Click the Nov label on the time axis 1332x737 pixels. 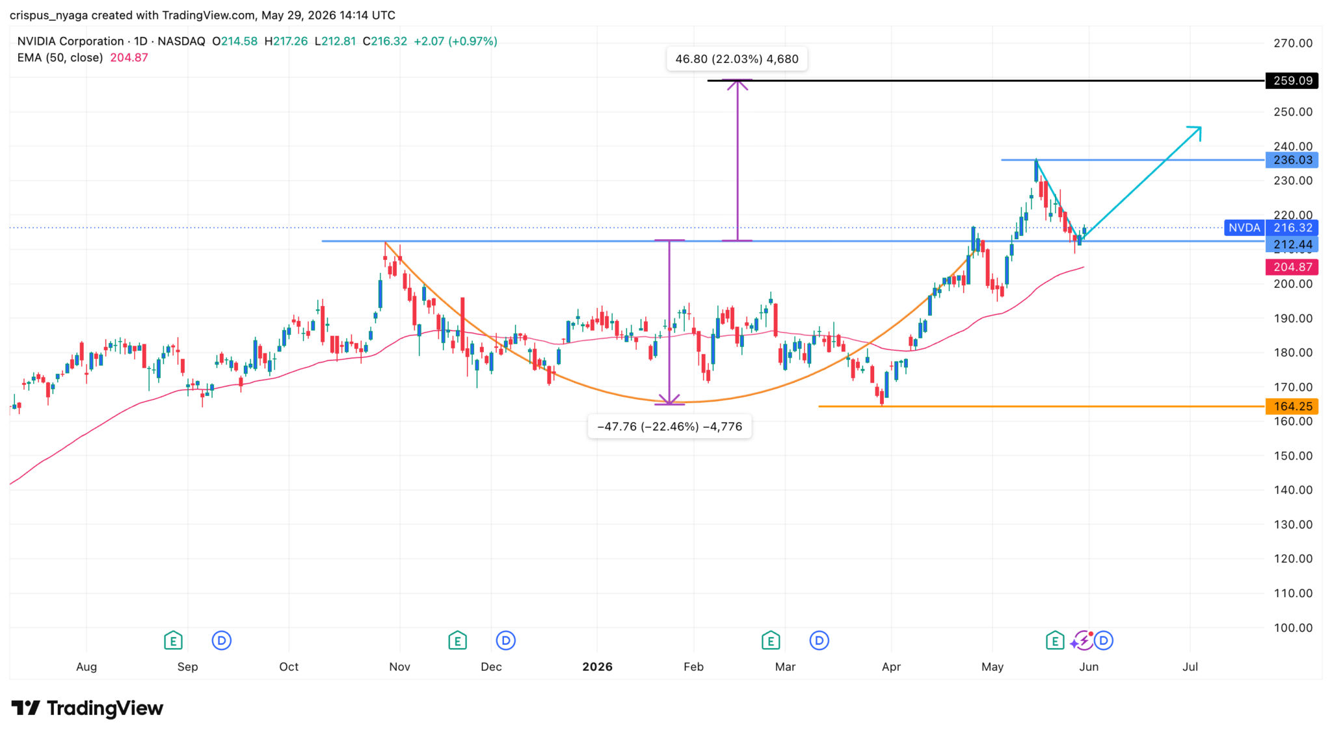click(x=399, y=667)
